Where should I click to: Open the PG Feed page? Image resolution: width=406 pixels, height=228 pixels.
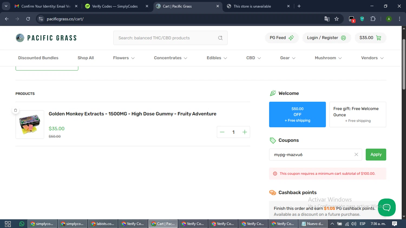pyautogui.click(x=282, y=38)
